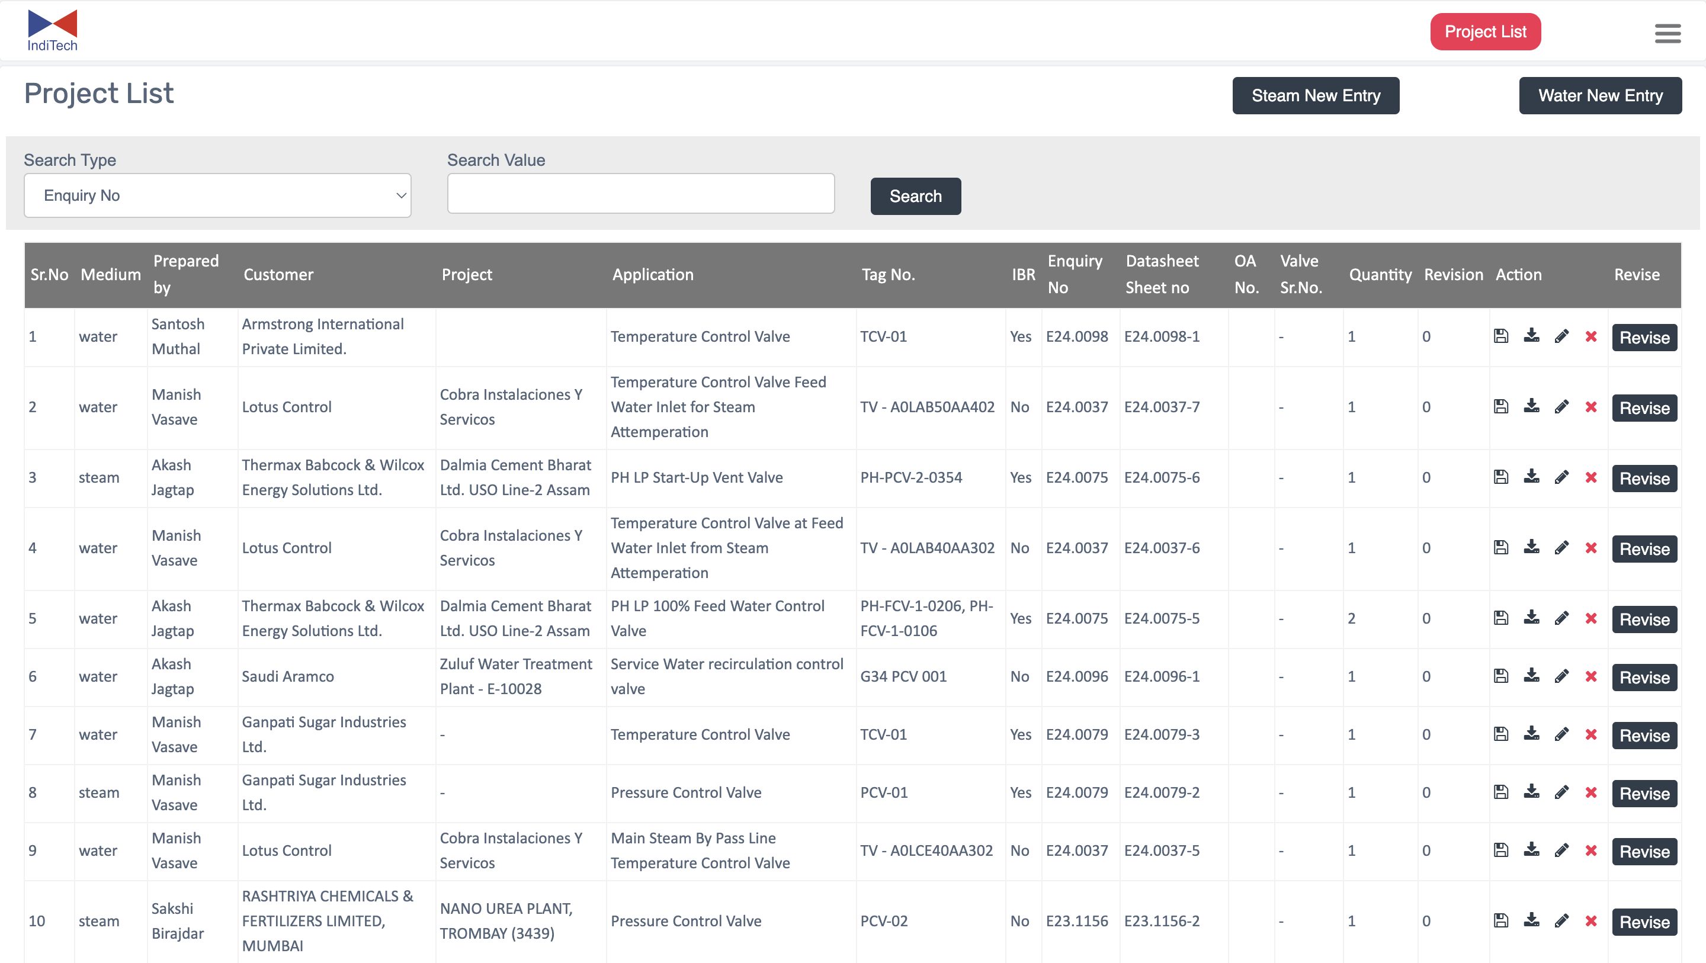Screen dimensions: 1706x963
Task: Click save icon for datasheet E24.0037-7
Action: coord(1500,406)
